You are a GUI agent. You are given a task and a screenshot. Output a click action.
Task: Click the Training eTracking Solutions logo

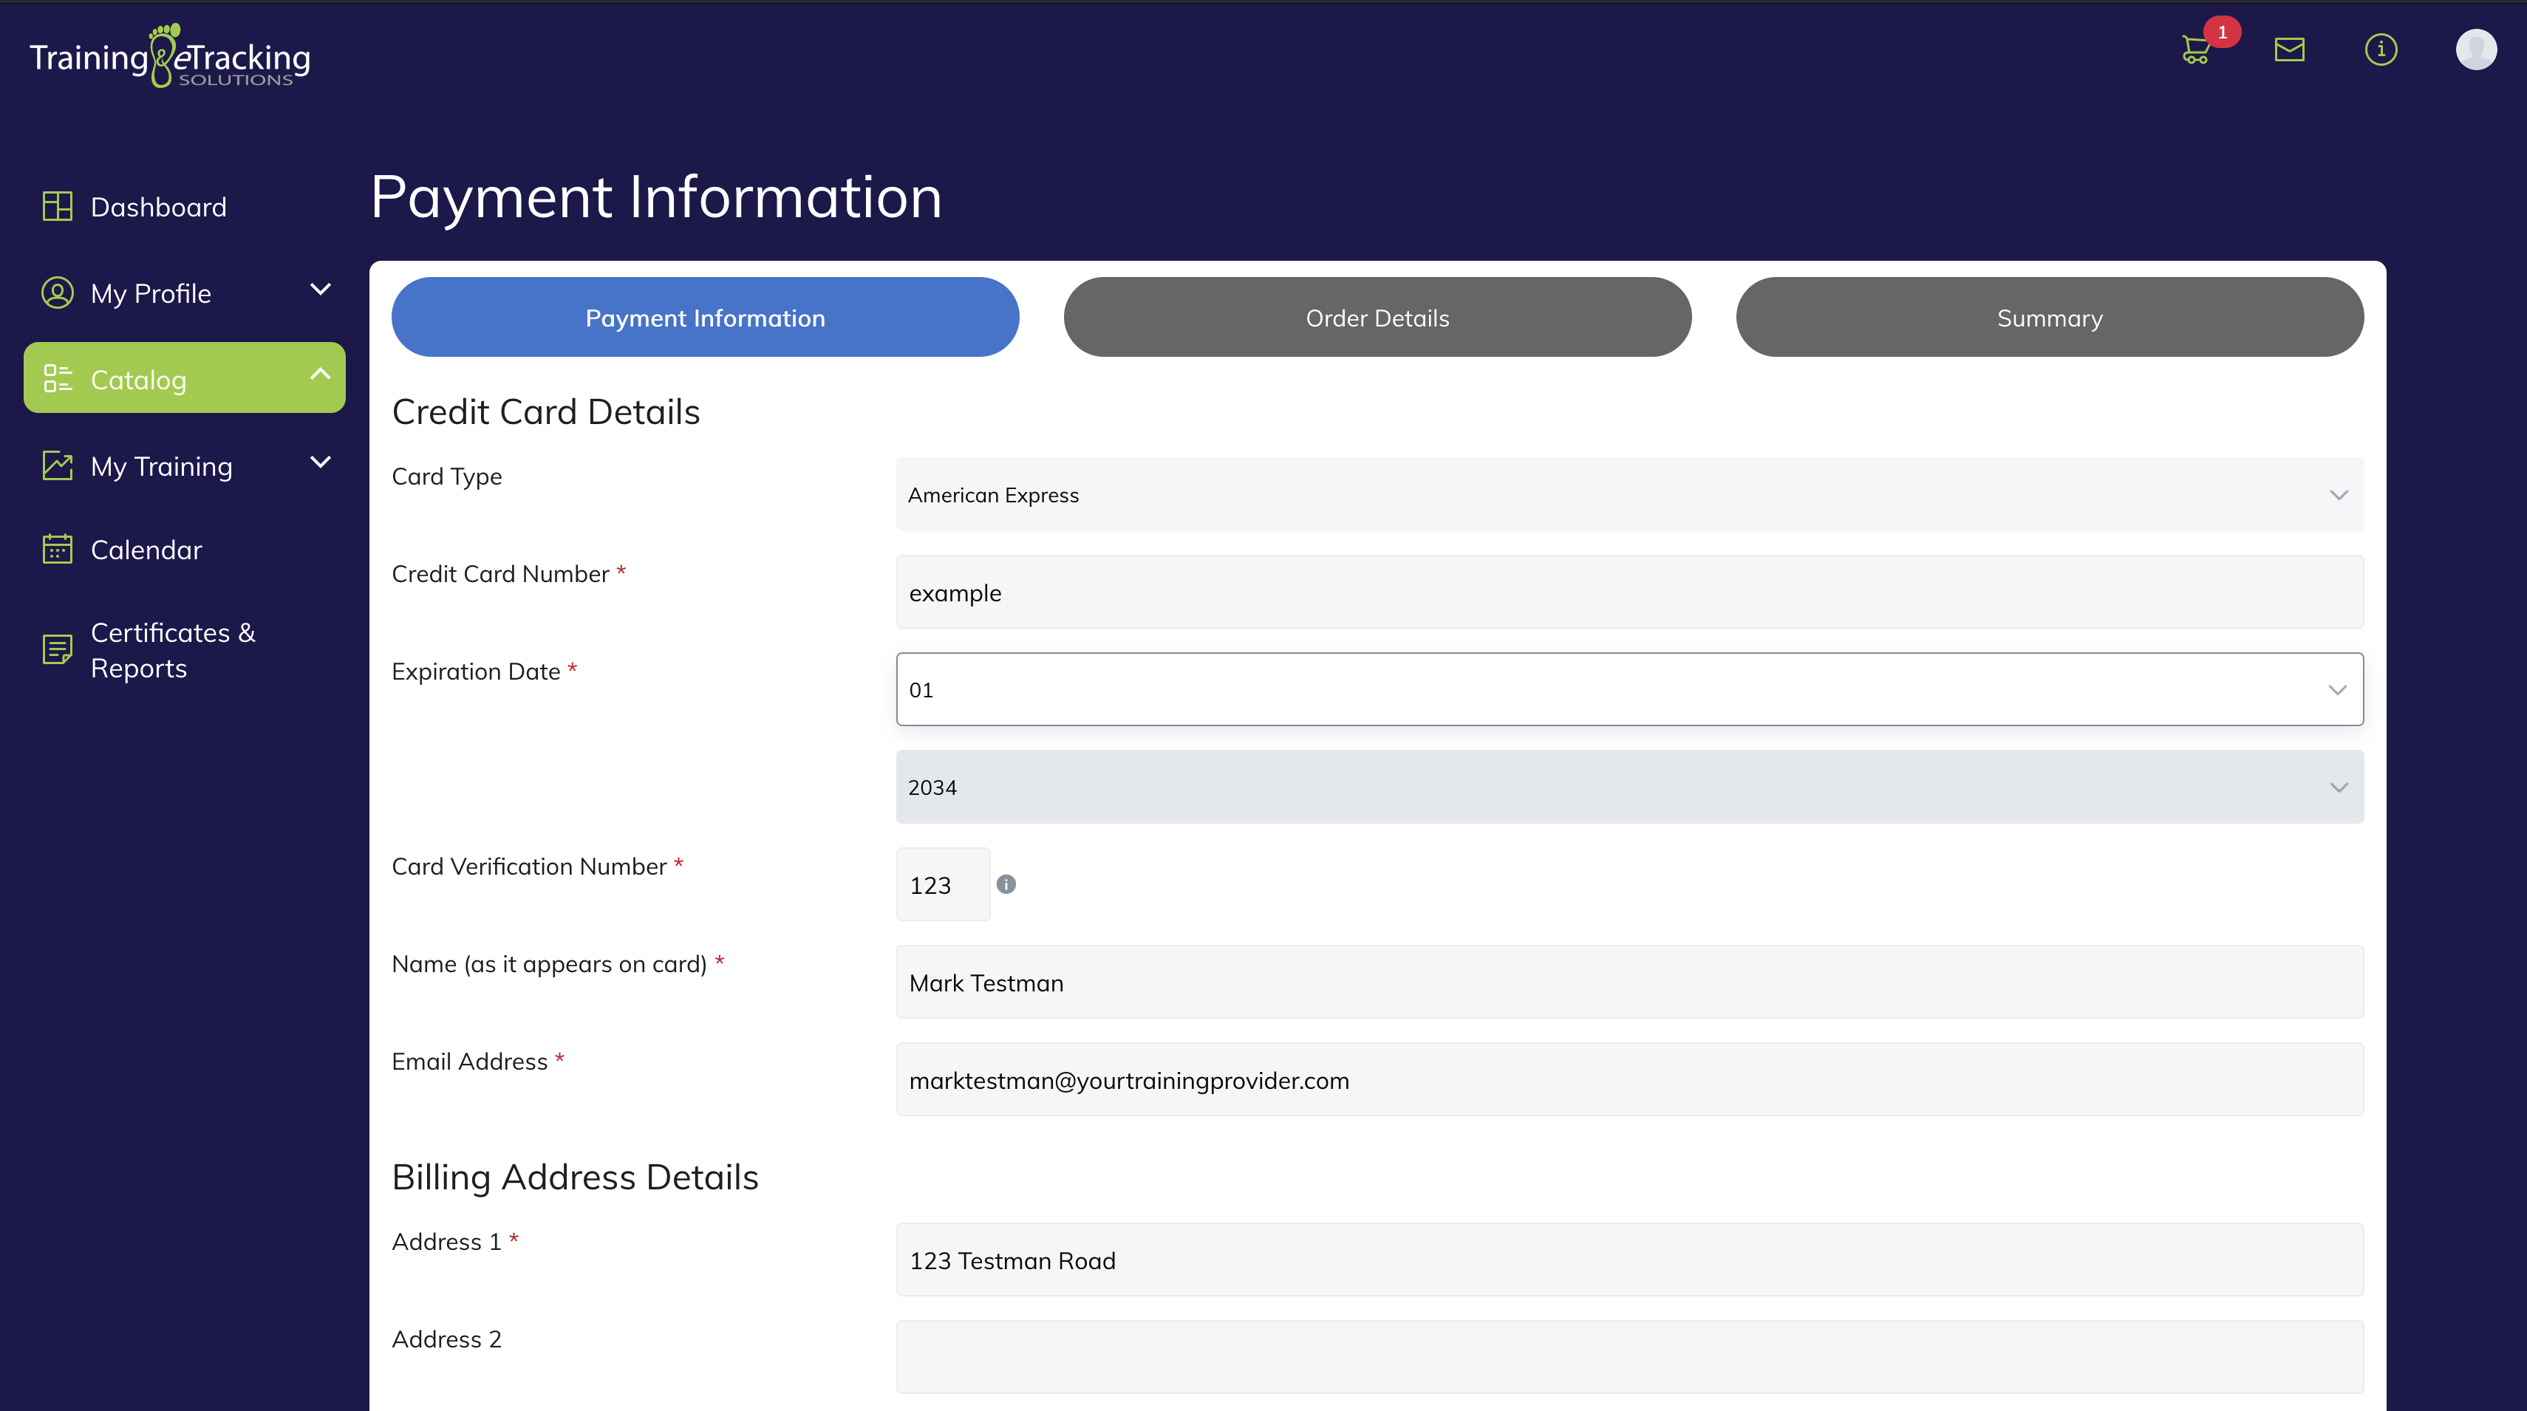point(170,57)
